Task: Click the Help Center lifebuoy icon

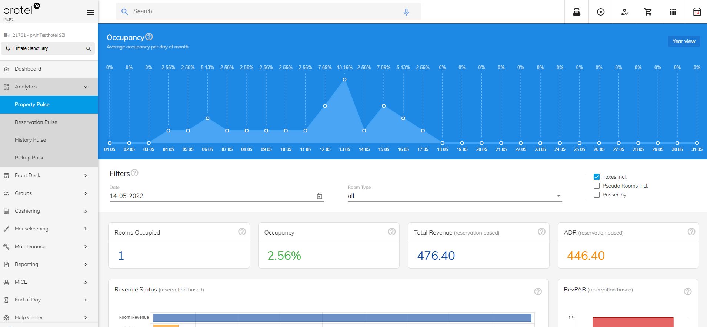Action: tap(6, 318)
